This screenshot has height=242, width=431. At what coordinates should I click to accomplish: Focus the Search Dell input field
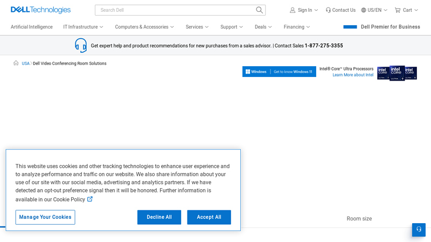[176, 10]
